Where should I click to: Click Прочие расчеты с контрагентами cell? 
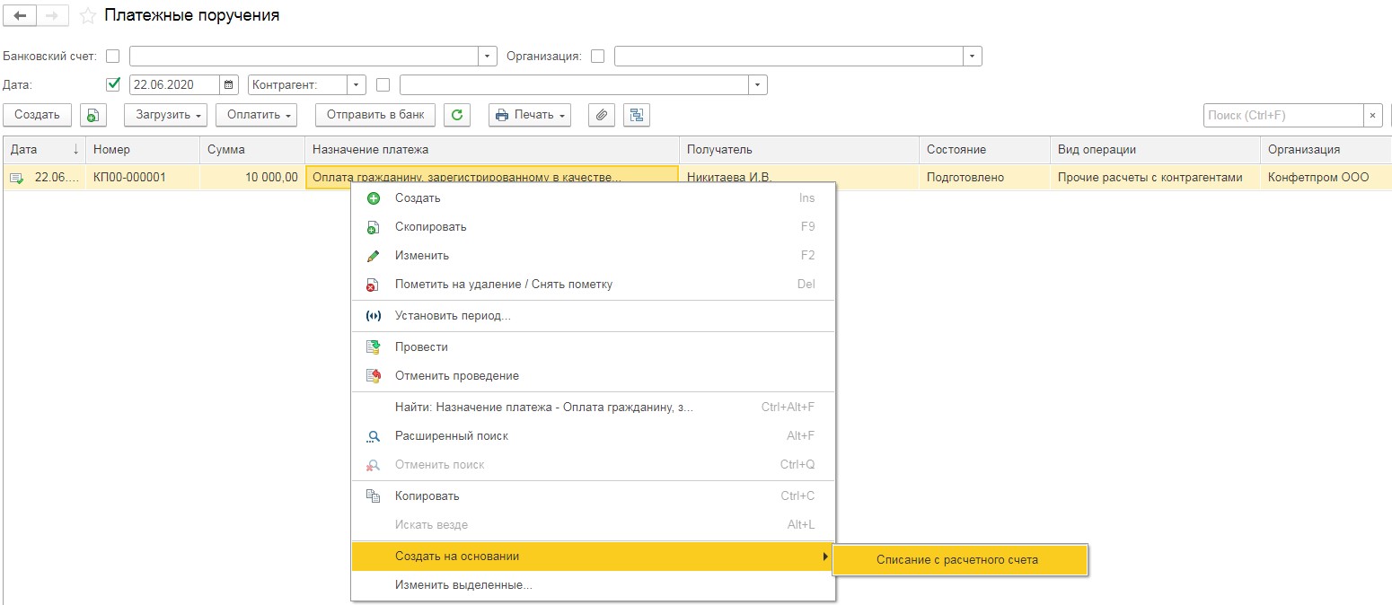point(1155,178)
